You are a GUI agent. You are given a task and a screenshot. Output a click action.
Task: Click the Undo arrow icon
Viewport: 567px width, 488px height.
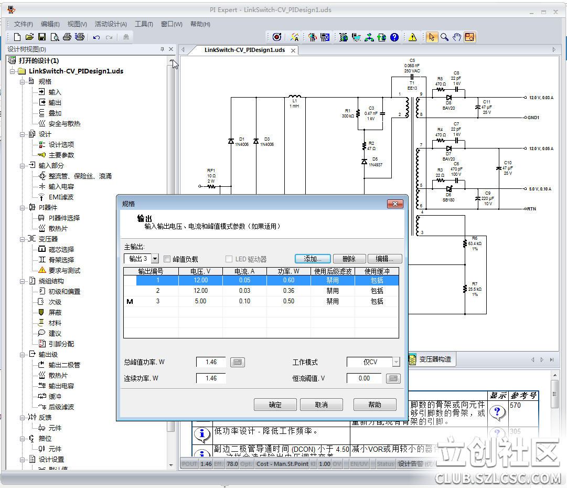(96, 37)
